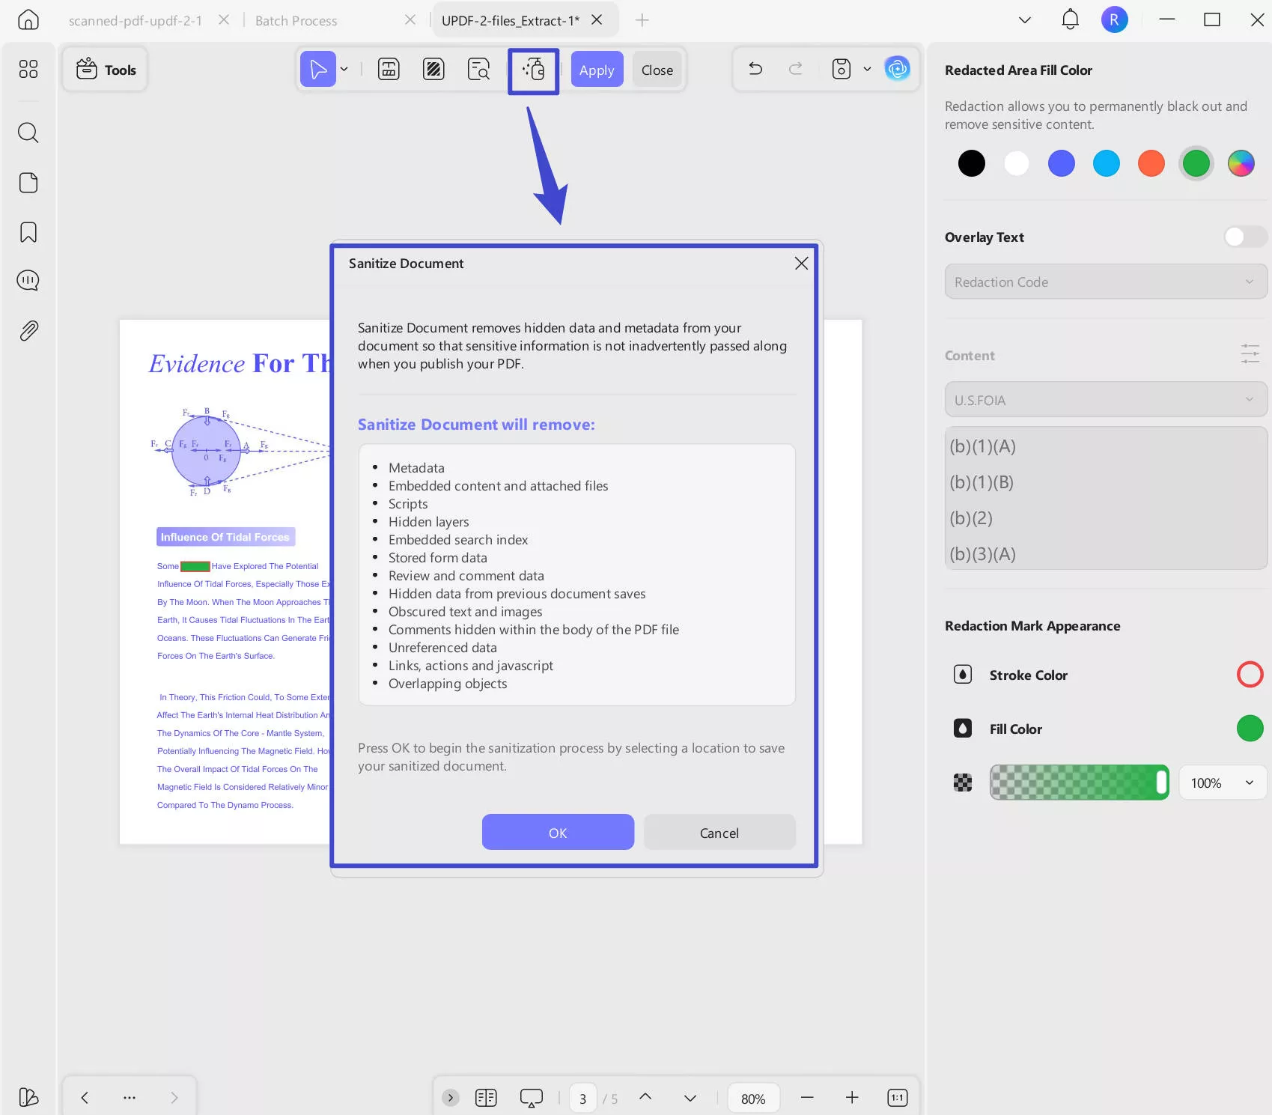This screenshot has height=1115, width=1272.
Task: Choose purple-blue redacted area fill color
Action: coord(1062,163)
